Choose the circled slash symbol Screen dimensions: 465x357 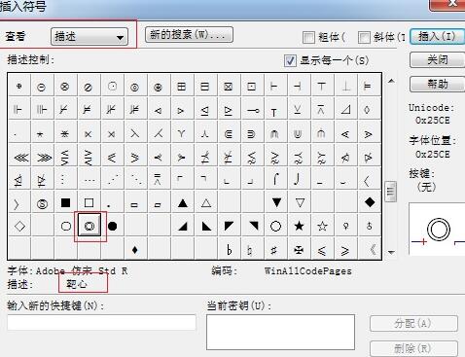89,87
